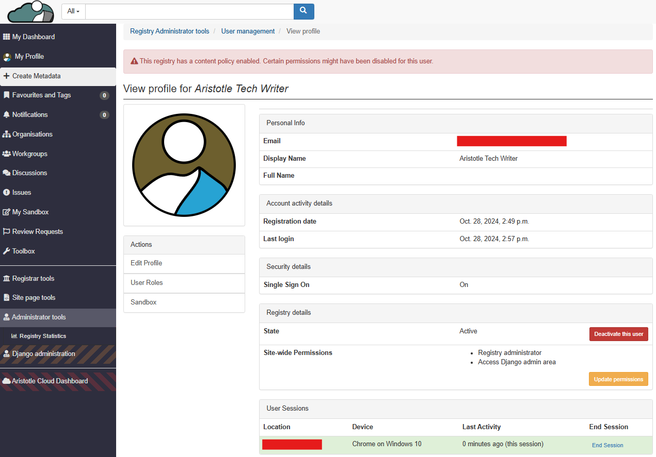Open User Roles from the Actions list
The width and height of the screenshot is (656, 457).
[147, 283]
